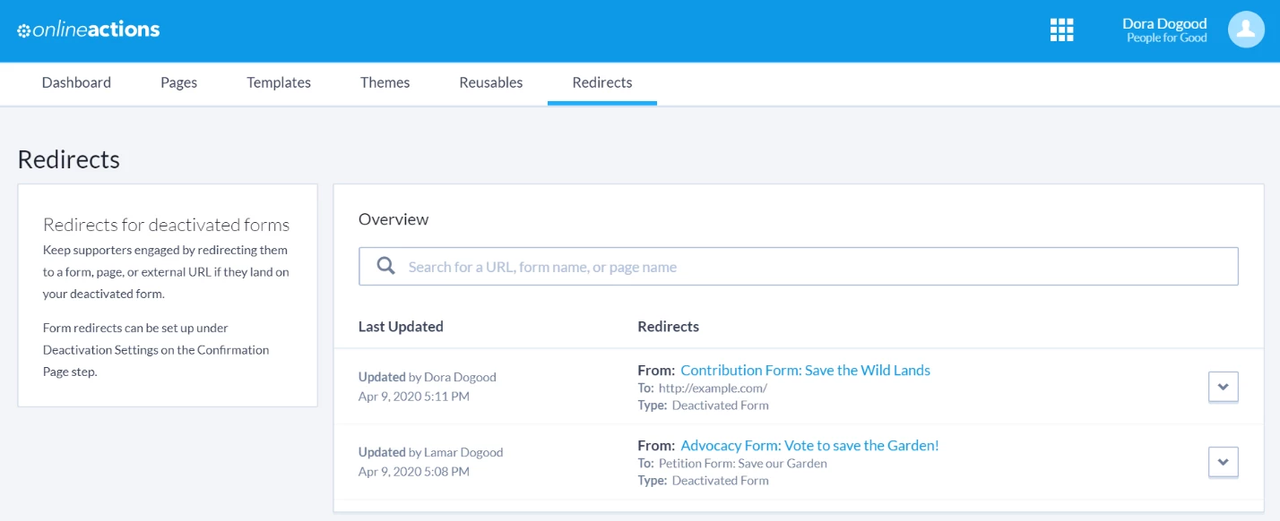Click the Redirects tab
This screenshot has width=1280, height=521.
click(602, 82)
